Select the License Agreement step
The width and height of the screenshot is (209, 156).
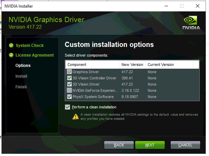(x=34, y=55)
